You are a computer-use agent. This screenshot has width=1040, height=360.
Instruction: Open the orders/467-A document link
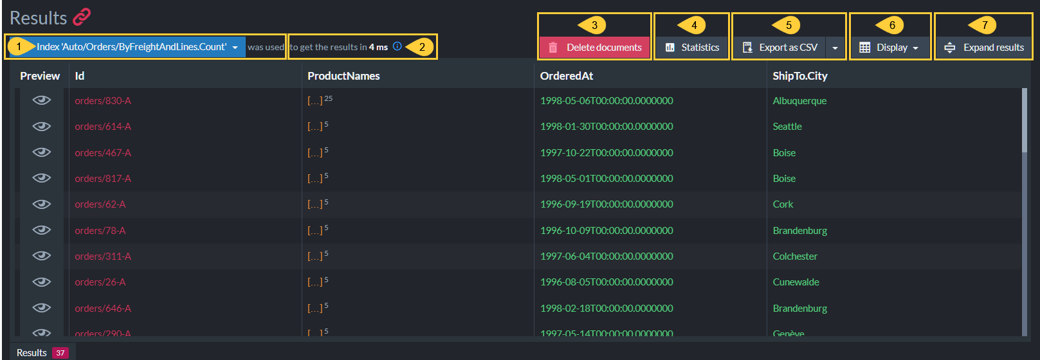pyautogui.click(x=103, y=152)
